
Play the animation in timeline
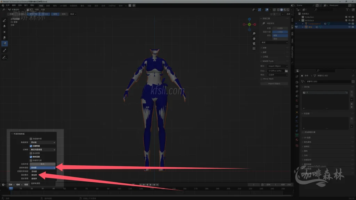(150, 185)
